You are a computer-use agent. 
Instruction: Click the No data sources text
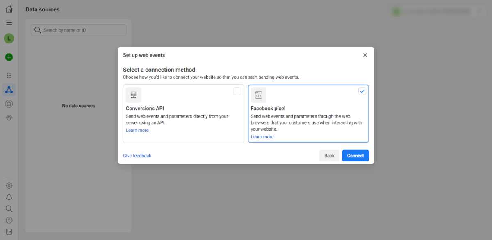(78, 106)
